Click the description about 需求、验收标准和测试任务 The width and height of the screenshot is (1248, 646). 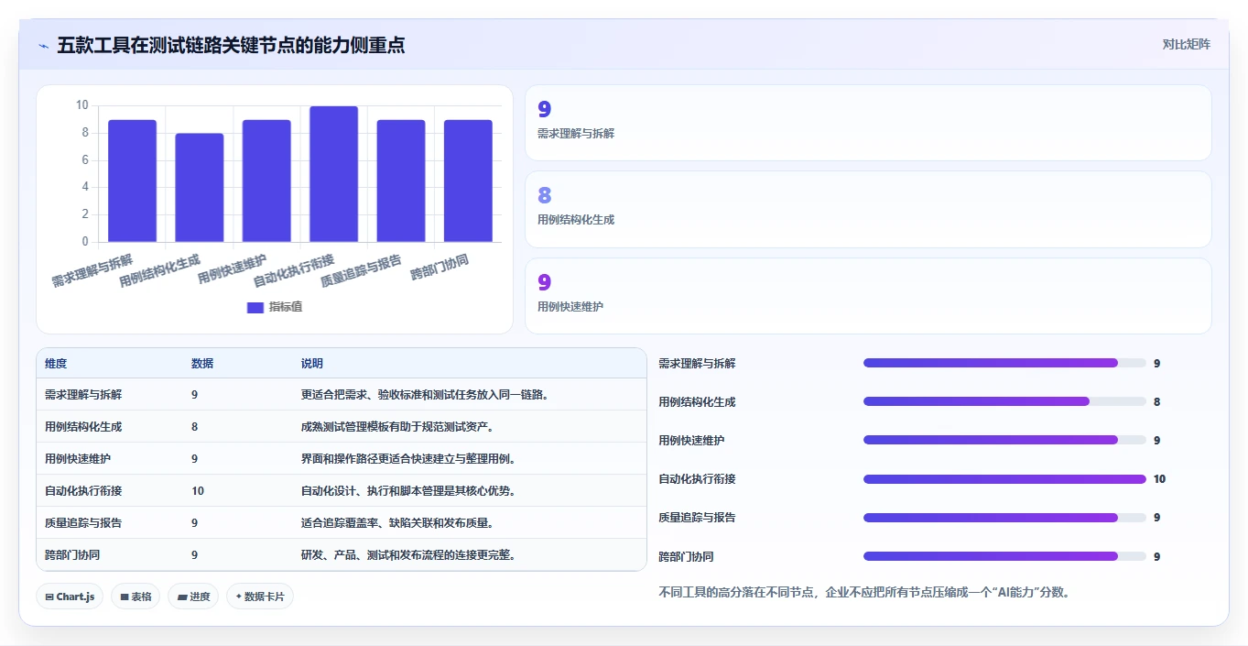tap(425, 395)
